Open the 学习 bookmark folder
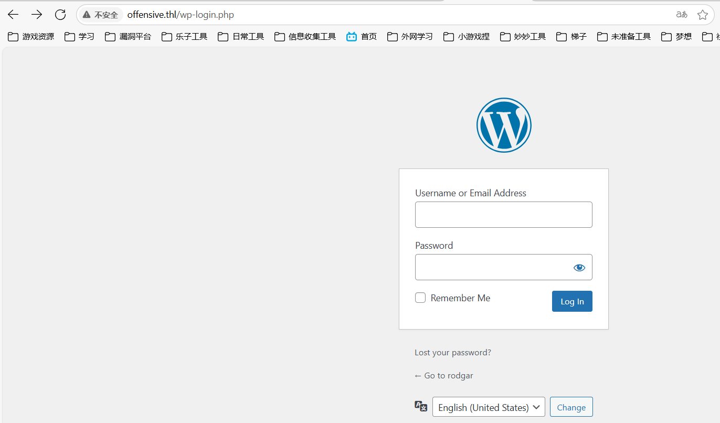The height and width of the screenshot is (423, 720). pos(79,36)
